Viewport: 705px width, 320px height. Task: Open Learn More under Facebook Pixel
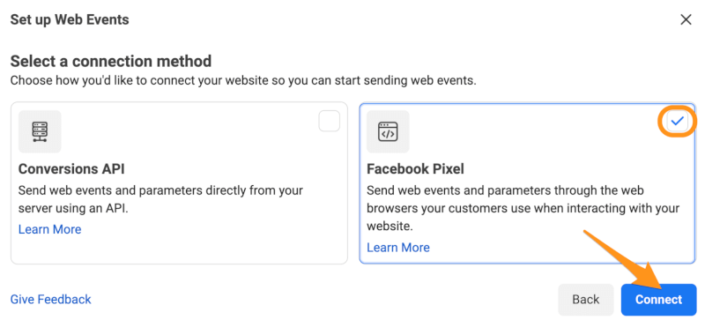tap(398, 247)
